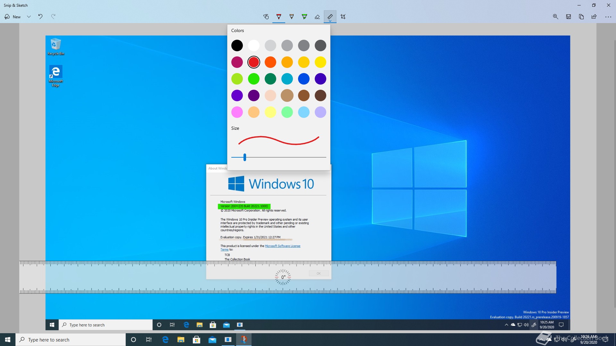The height and width of the screenshot is (346, 616).
Task: Launch Microsoft Edge from taskbar
Action: [165, 340]
